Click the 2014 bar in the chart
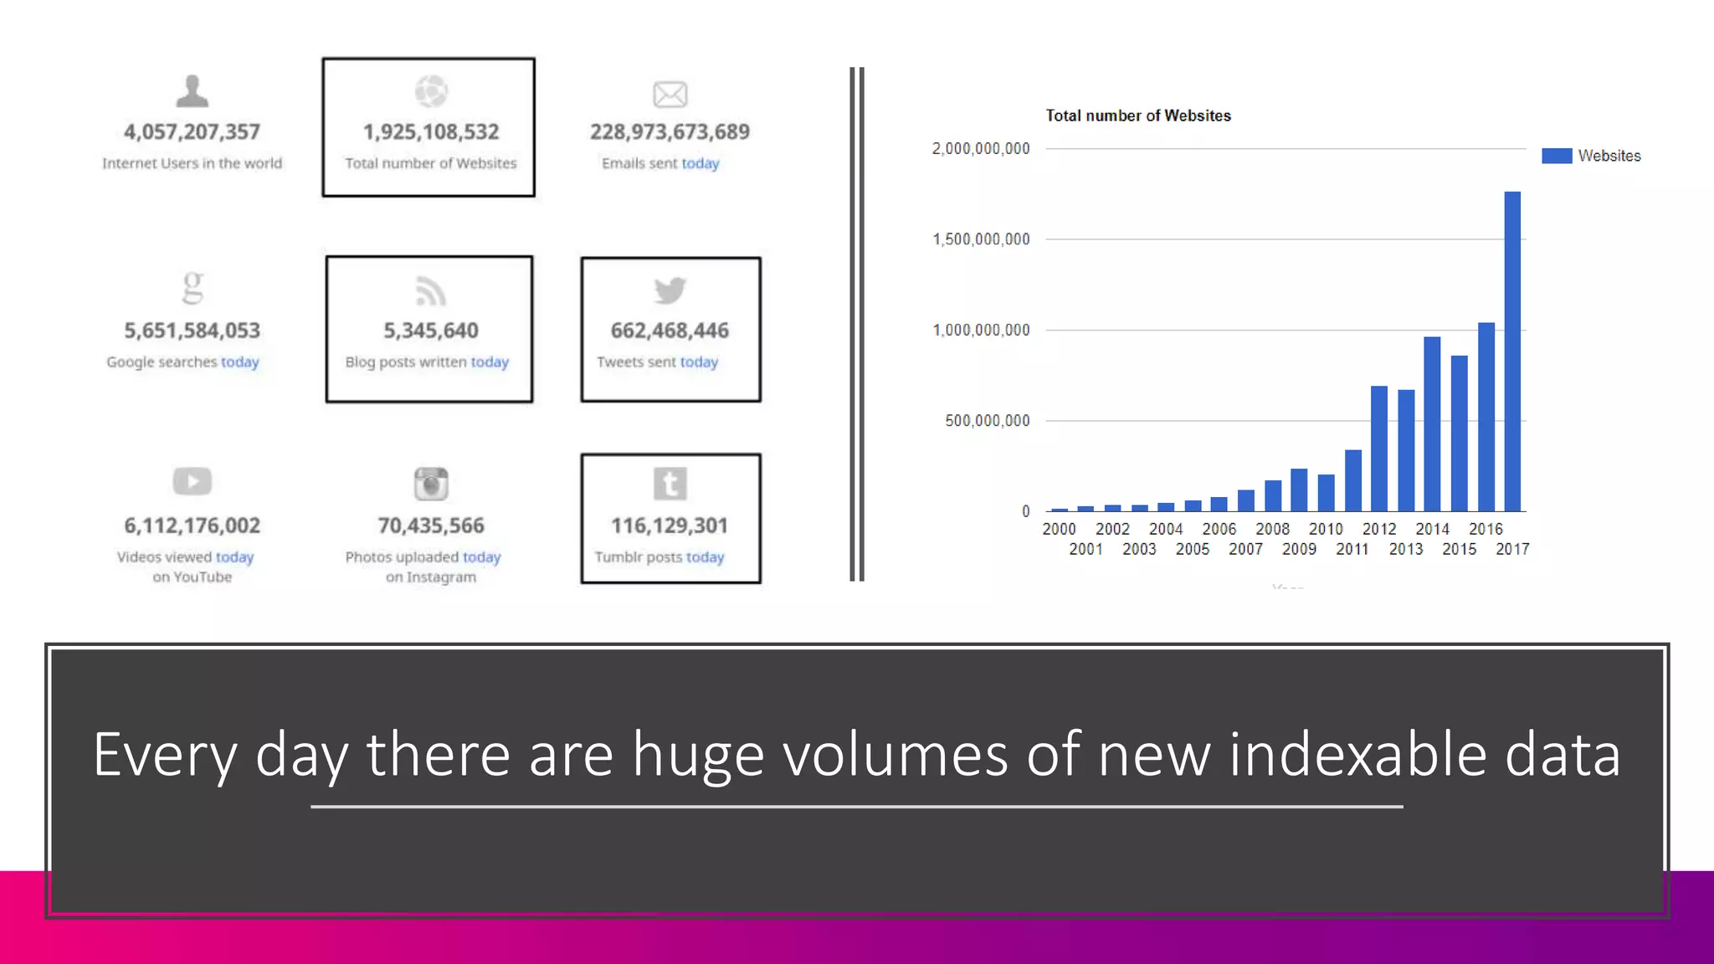1714x964 pixels. [1432, 423]
